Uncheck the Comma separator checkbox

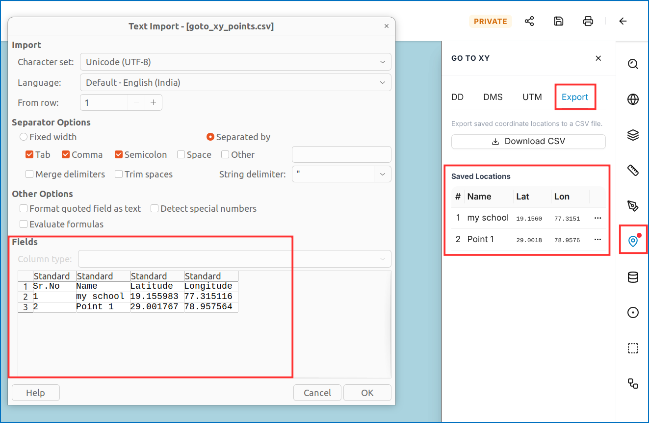(x=66, y=155)
